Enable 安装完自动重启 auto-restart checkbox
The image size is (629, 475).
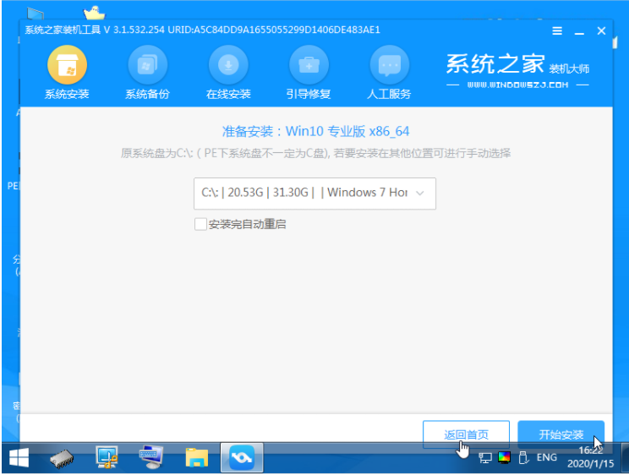coord(200,224)
